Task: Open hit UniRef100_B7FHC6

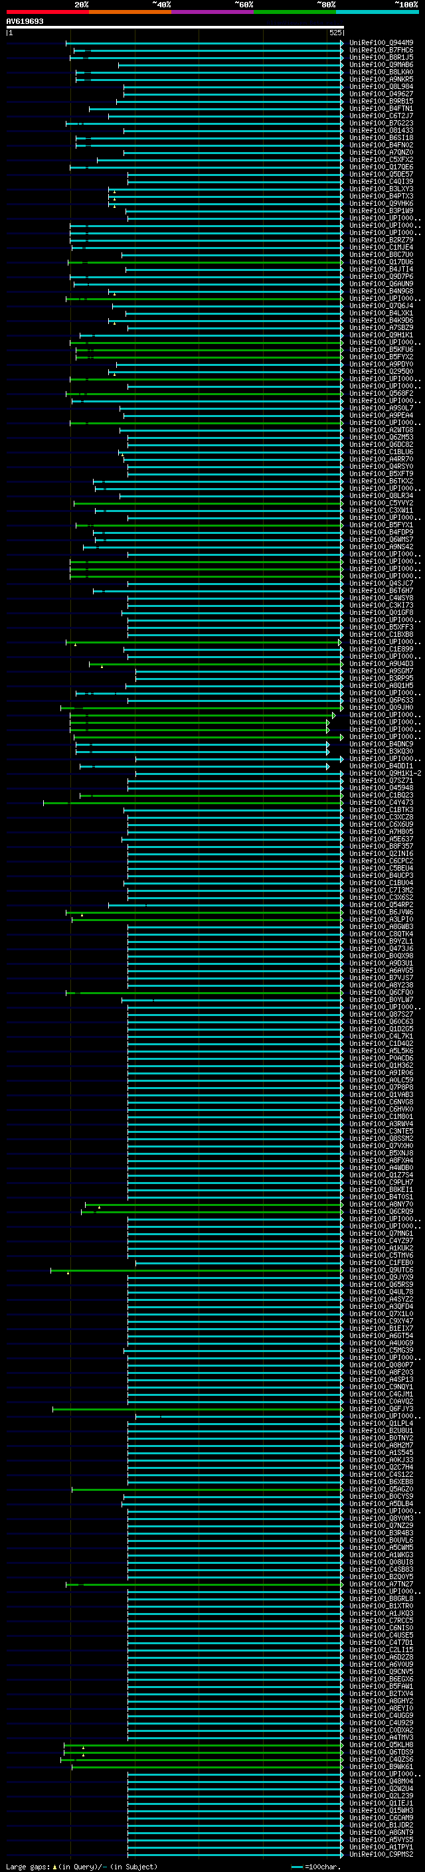Action: 381,50
